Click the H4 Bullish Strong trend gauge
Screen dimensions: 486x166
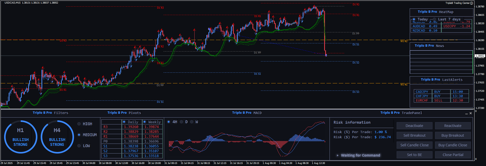57,137
